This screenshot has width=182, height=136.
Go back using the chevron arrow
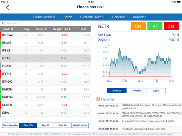click(8, 7)
